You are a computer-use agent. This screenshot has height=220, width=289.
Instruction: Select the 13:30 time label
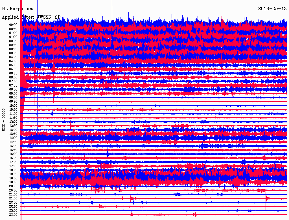[13, 134]
